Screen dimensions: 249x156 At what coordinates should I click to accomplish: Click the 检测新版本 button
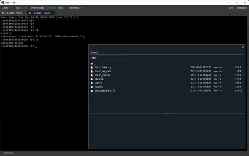[x=242, y=8]
